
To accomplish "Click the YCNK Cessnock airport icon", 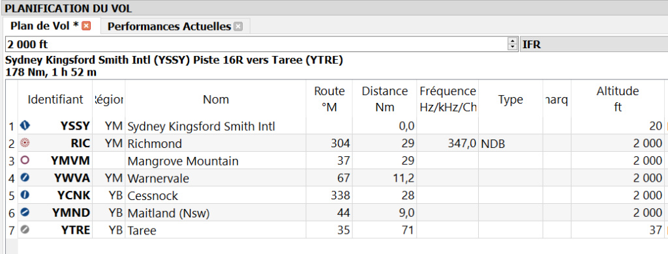I will pos(25,195).
